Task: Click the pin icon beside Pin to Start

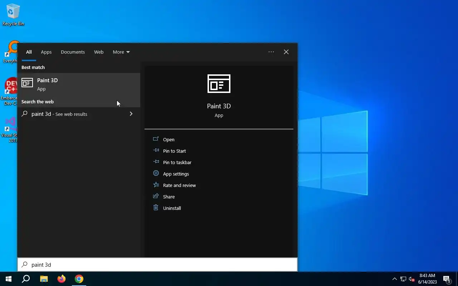Action: point(156,150)
